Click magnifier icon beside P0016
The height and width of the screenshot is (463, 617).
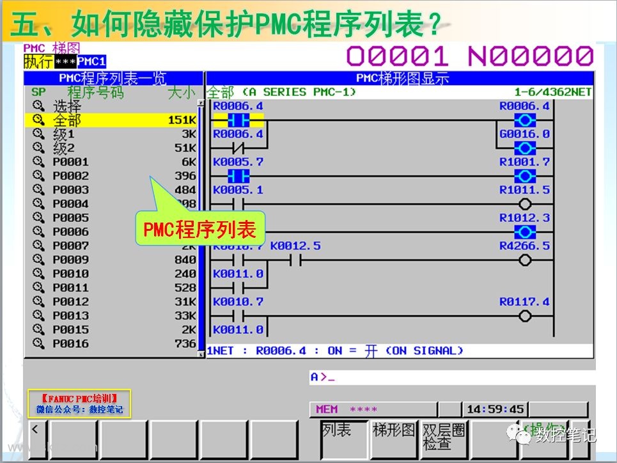pyautogui.click(x=38, y=343)
